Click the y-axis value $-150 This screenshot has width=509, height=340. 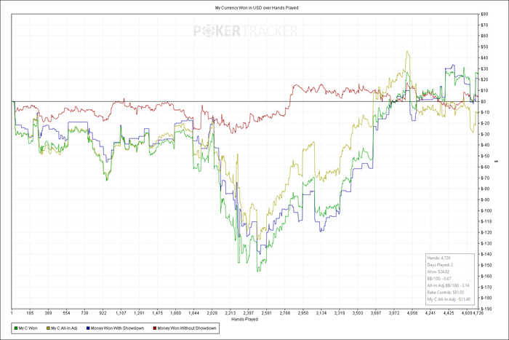pyautogui.click(x=486, y=265)
